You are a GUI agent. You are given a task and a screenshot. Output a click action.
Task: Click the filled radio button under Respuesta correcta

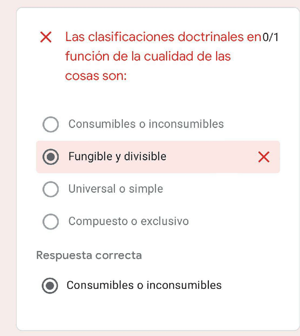(x=50, y=286)
